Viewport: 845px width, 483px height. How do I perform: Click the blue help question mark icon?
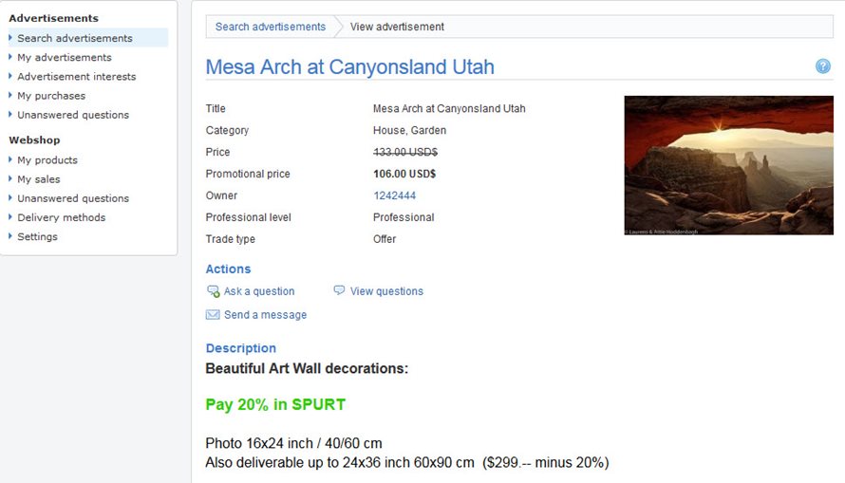click(822, 66)
